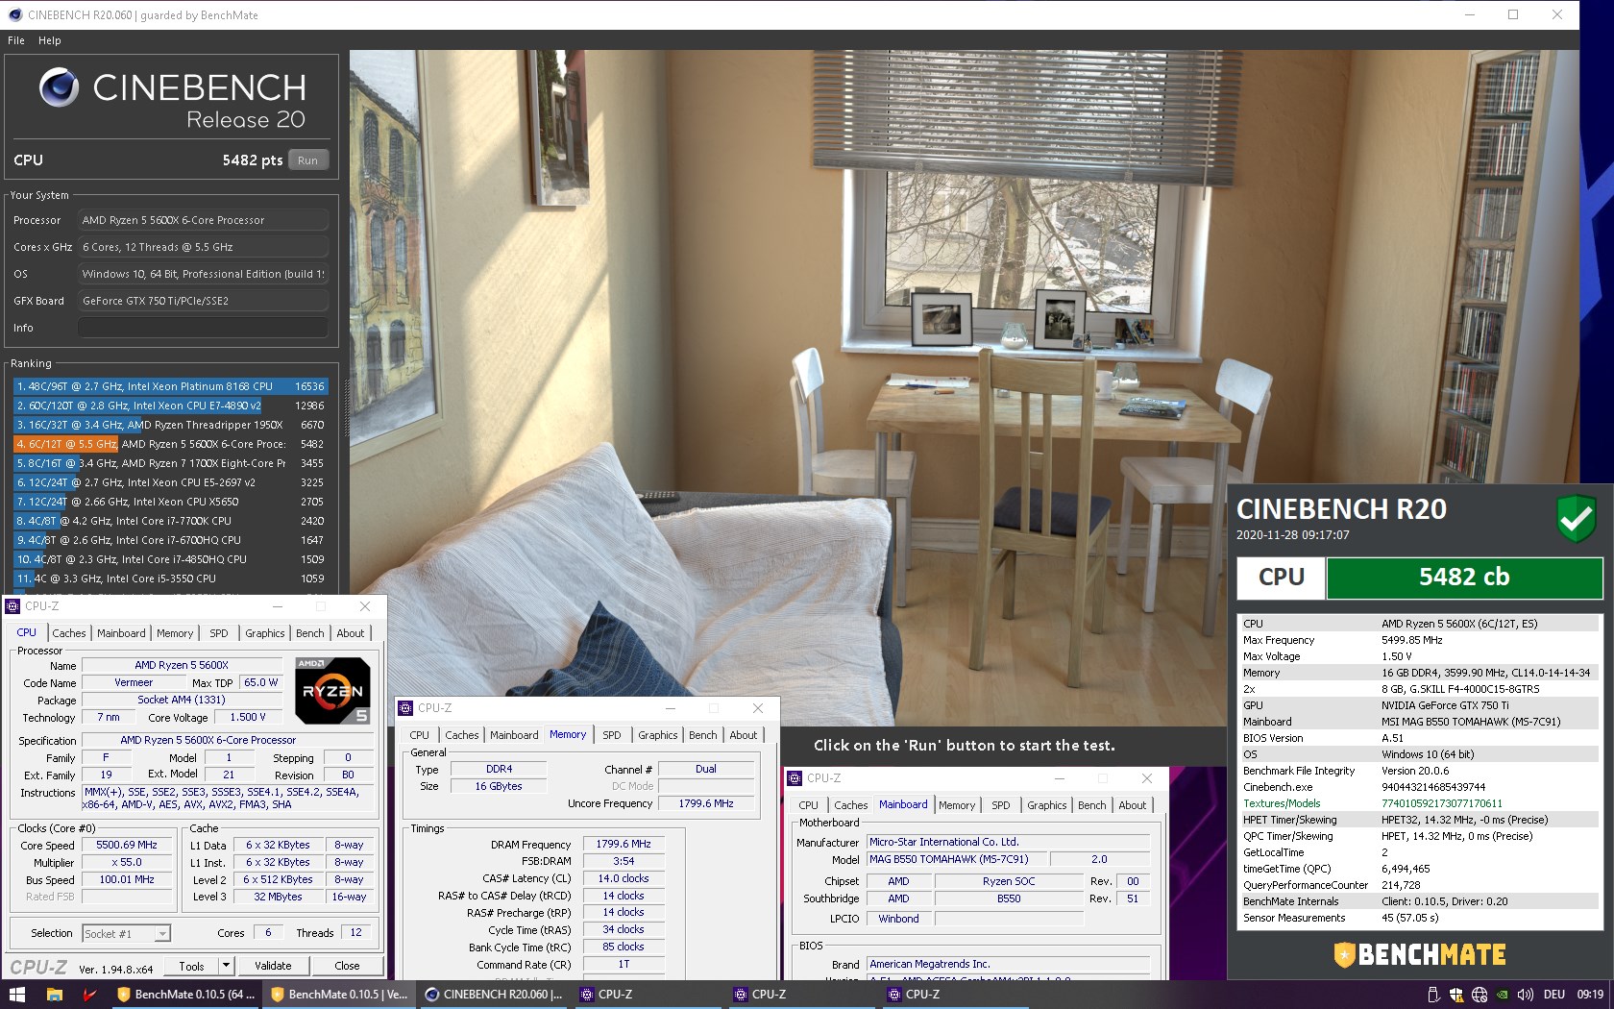Select ranking row AMD Ryzen Threadripper 1950X
The width and height of the screenshot is (1614, 1009).
170,425
